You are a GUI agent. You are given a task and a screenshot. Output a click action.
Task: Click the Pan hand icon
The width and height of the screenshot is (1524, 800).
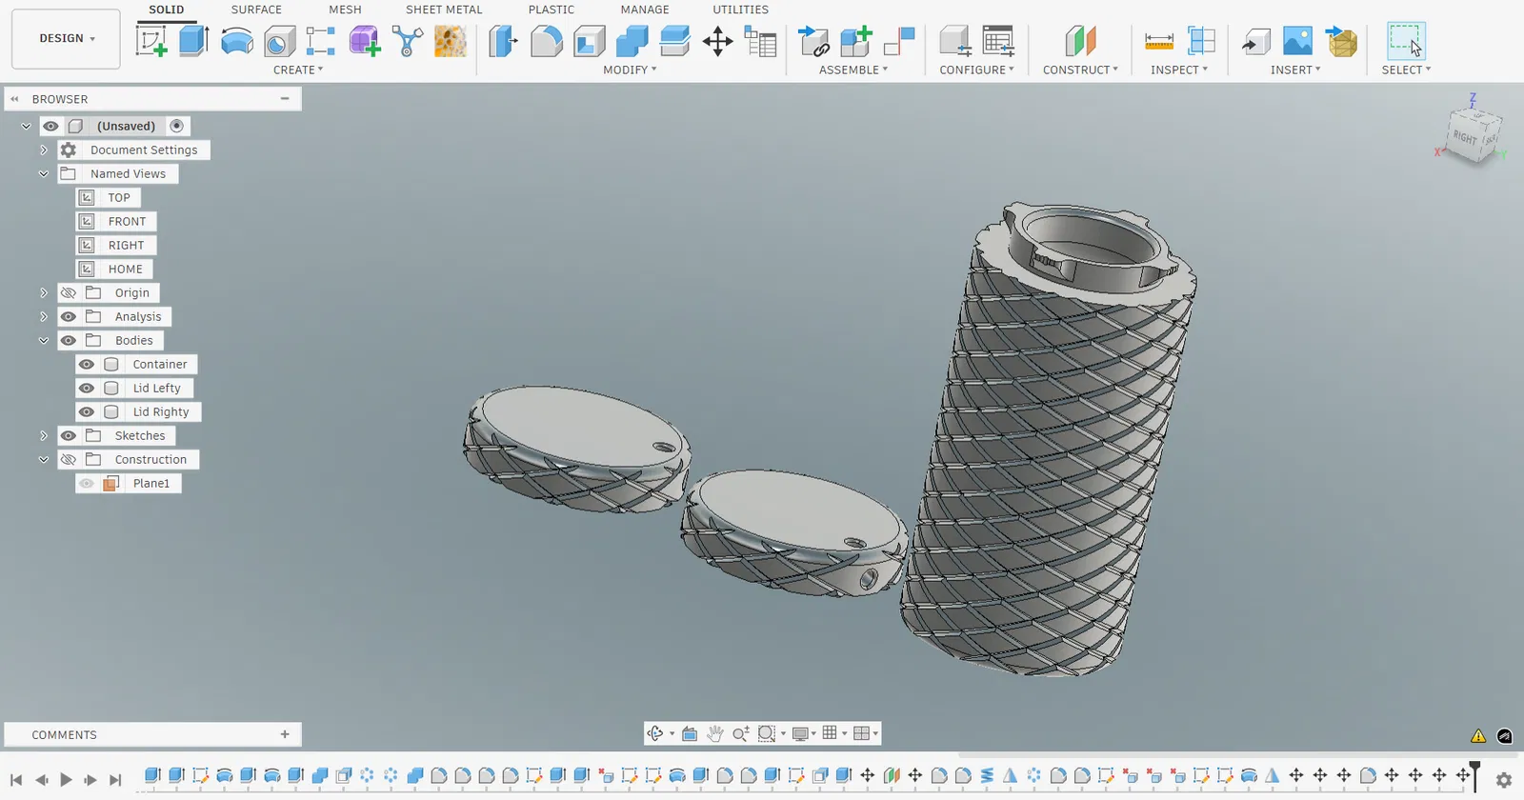714,733
